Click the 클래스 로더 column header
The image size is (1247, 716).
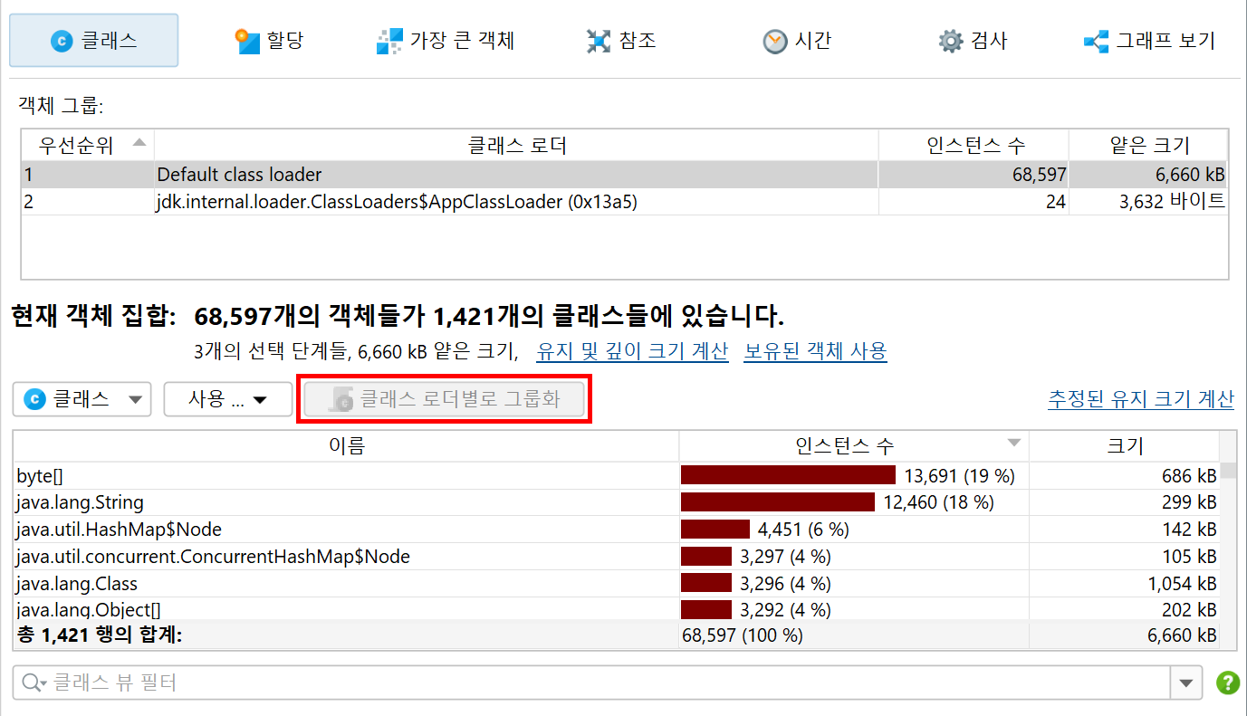[x=517, y=145]
